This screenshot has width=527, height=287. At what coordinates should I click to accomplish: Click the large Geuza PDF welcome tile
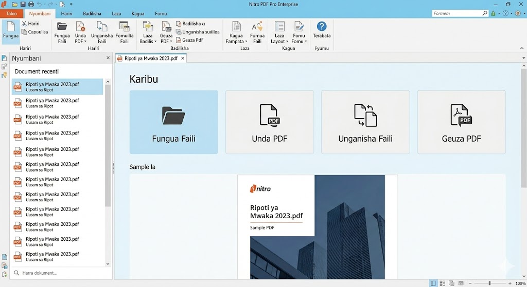click(x=462, y=122)
